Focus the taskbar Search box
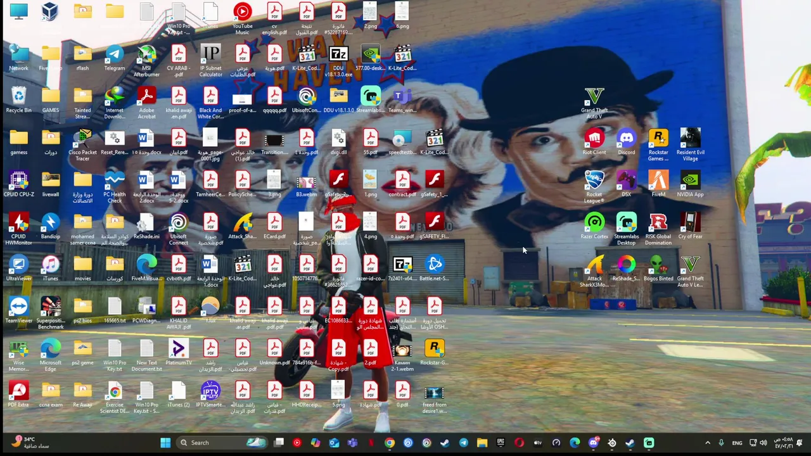Image resolution: width=811 pixels, height=456 pixels. pyautogui.click(x=220, y=443)
